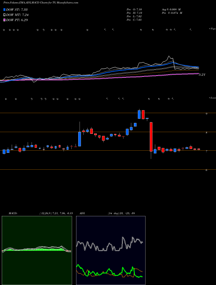Open the ADX indicator panel
Viewport: 216px width, 285px height.
pyautogui.click(x=111, y=250)
